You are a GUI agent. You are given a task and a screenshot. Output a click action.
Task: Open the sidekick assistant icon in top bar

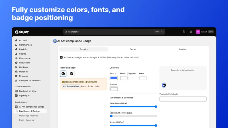pos(184,32)
